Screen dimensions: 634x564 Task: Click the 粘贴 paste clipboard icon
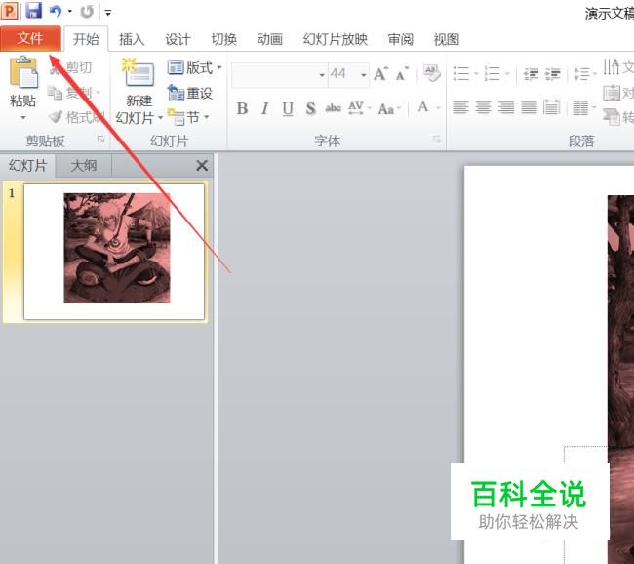[23, 73]
